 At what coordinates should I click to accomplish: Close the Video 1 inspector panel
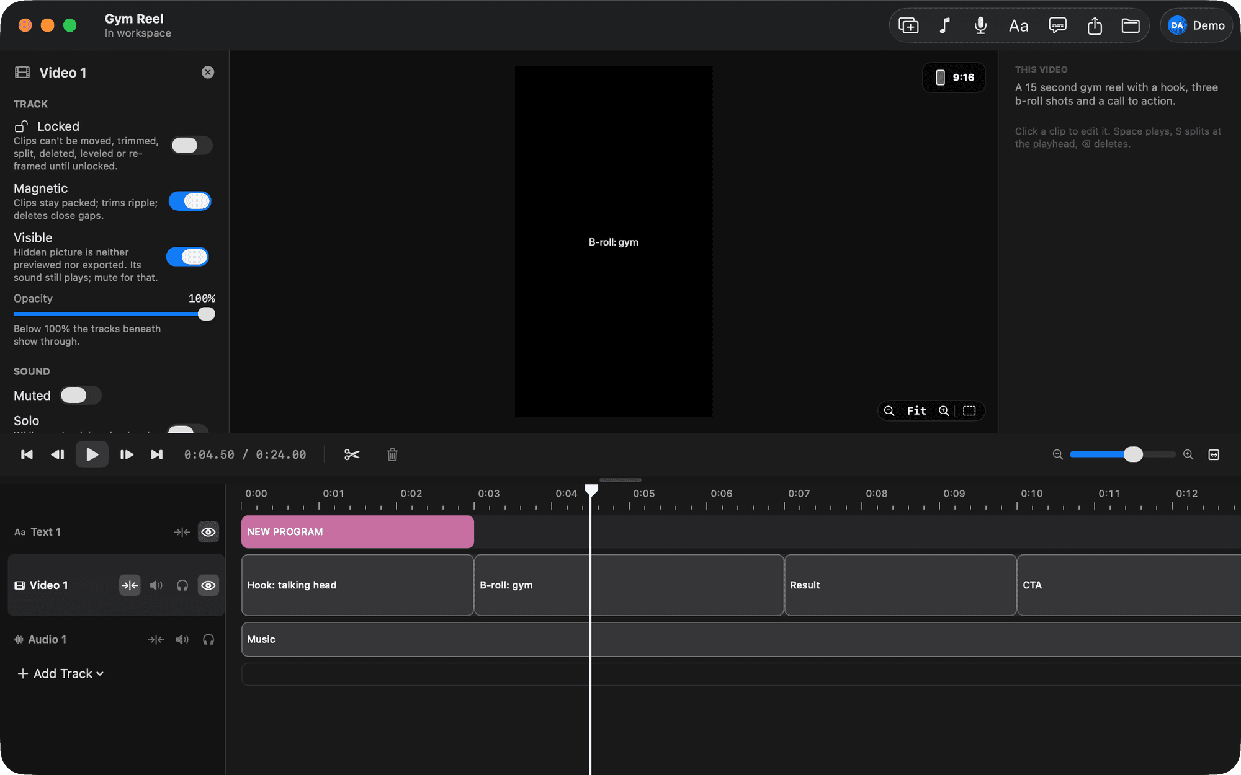[208, 73]
